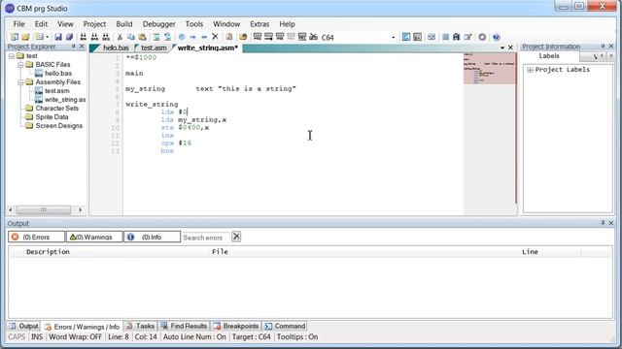Screen dimensions: 622x349
Task: Close the Project Explorer panel
Action: [82, 47]
